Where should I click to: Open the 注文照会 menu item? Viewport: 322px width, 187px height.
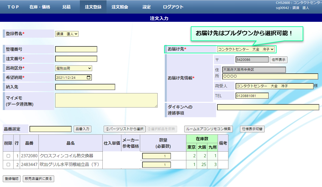click(120, 7)
